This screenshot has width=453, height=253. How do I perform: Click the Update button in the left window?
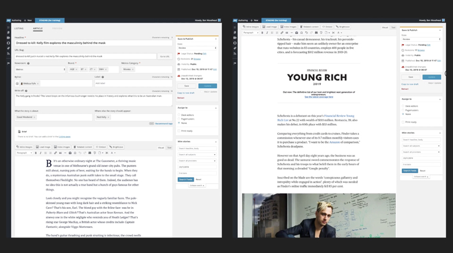click(x=207, y=86)
